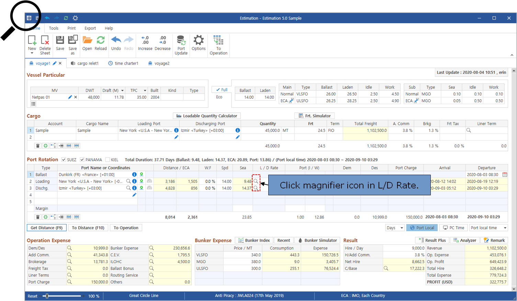Toggle ECA link icon in Main fuel
This screenshot has width=517, height=301.
pos(292,101)
